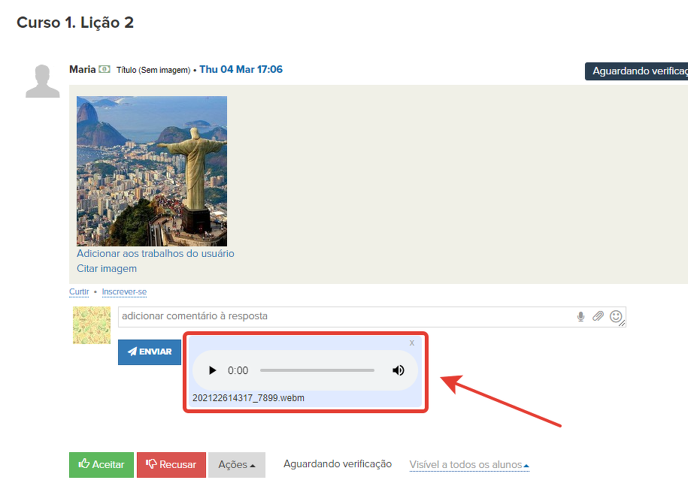Image resolution: width=688 pixels, height=483 pixels.
Task: Open the Visível a todos os alunos dropdown
Action: pos(468,465)
